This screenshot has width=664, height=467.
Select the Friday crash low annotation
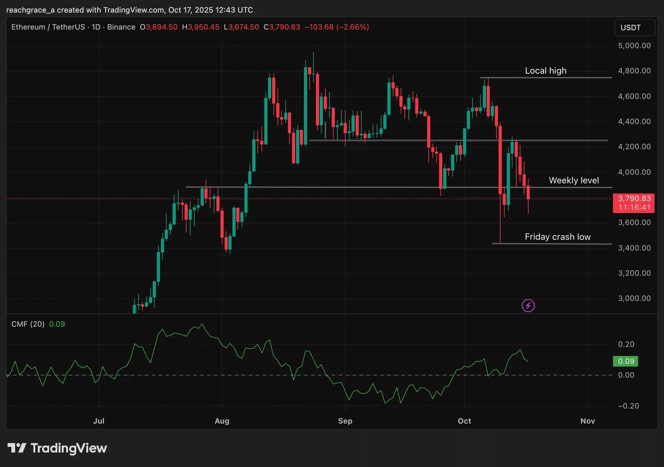tap(558, 237)
